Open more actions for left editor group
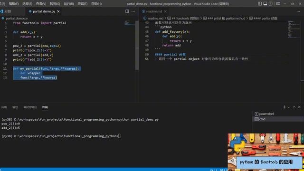Viewport: 304px width, 171px height. [x=133, y=11]
